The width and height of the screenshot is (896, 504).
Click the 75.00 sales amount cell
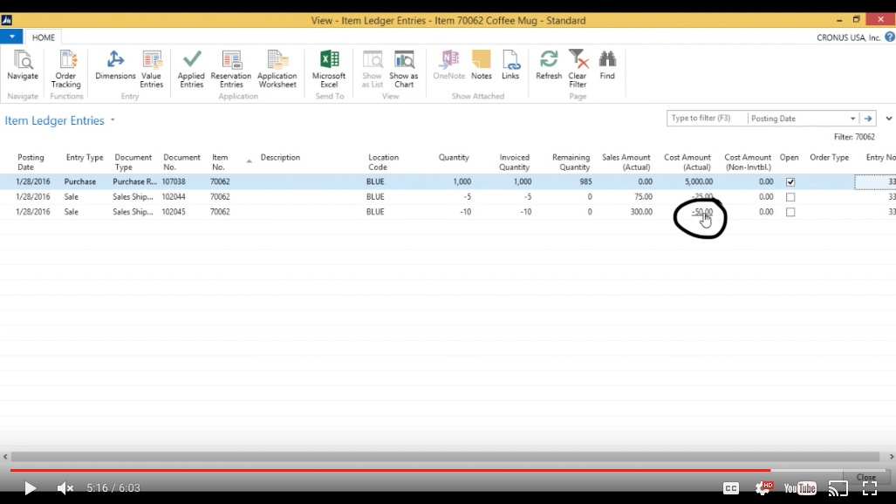coord(644,196)
